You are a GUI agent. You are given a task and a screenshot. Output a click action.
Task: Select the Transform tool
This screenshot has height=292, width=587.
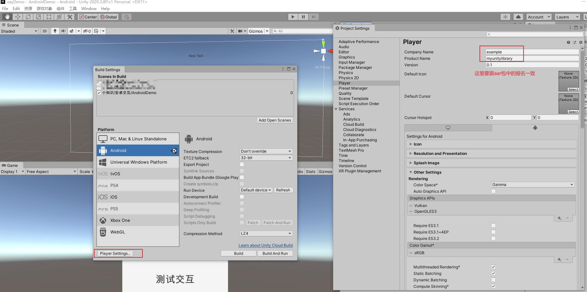pyautogui.click(x=59, y=17)
